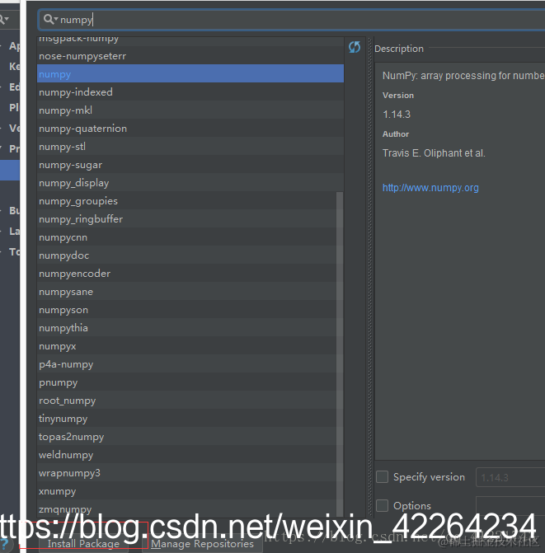
Task: Select the numpyx package
Action: (x=186, y=346)
